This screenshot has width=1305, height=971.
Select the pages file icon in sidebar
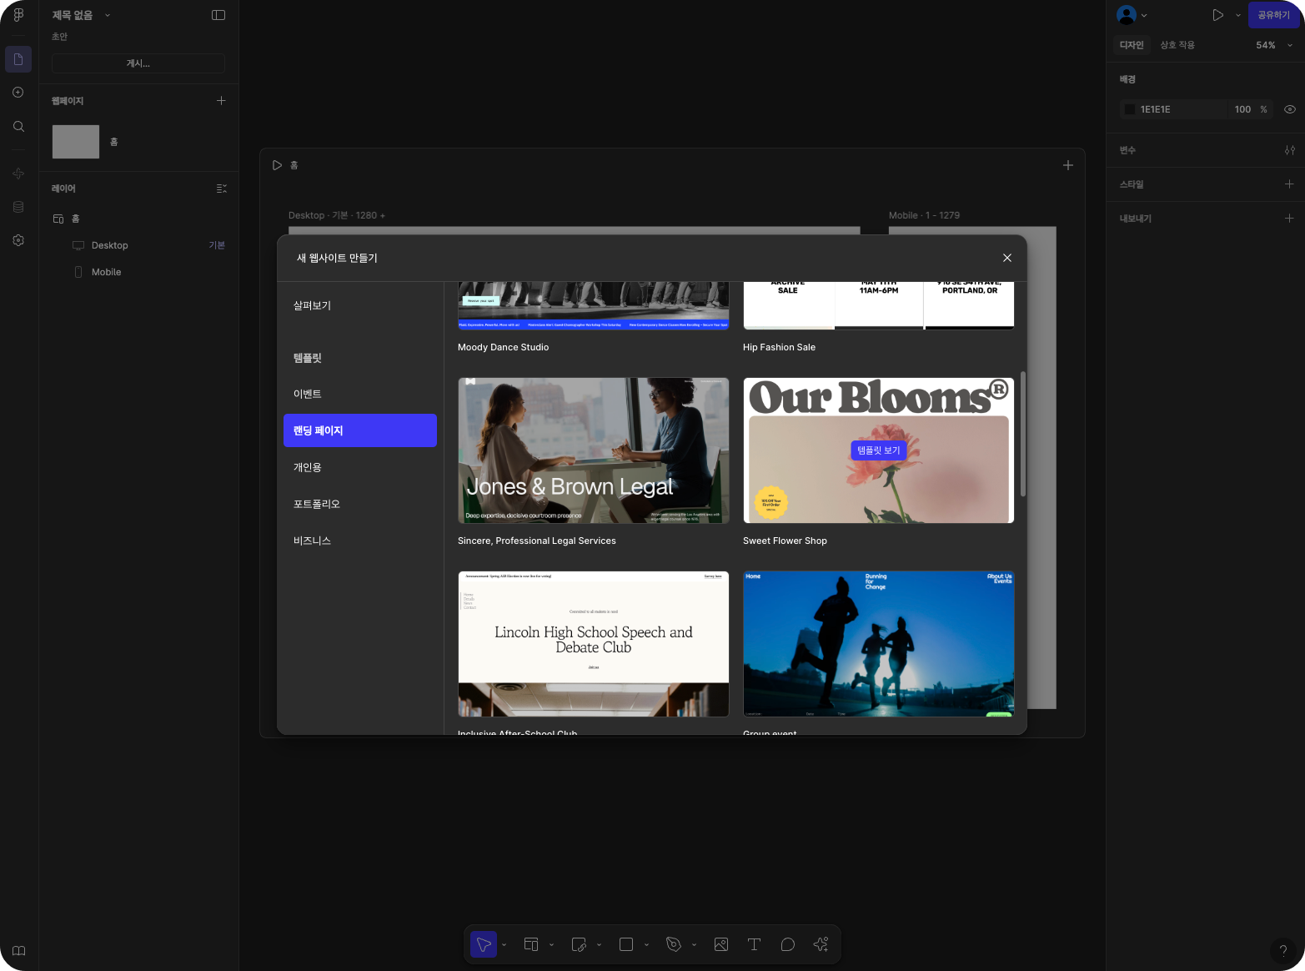18,59
